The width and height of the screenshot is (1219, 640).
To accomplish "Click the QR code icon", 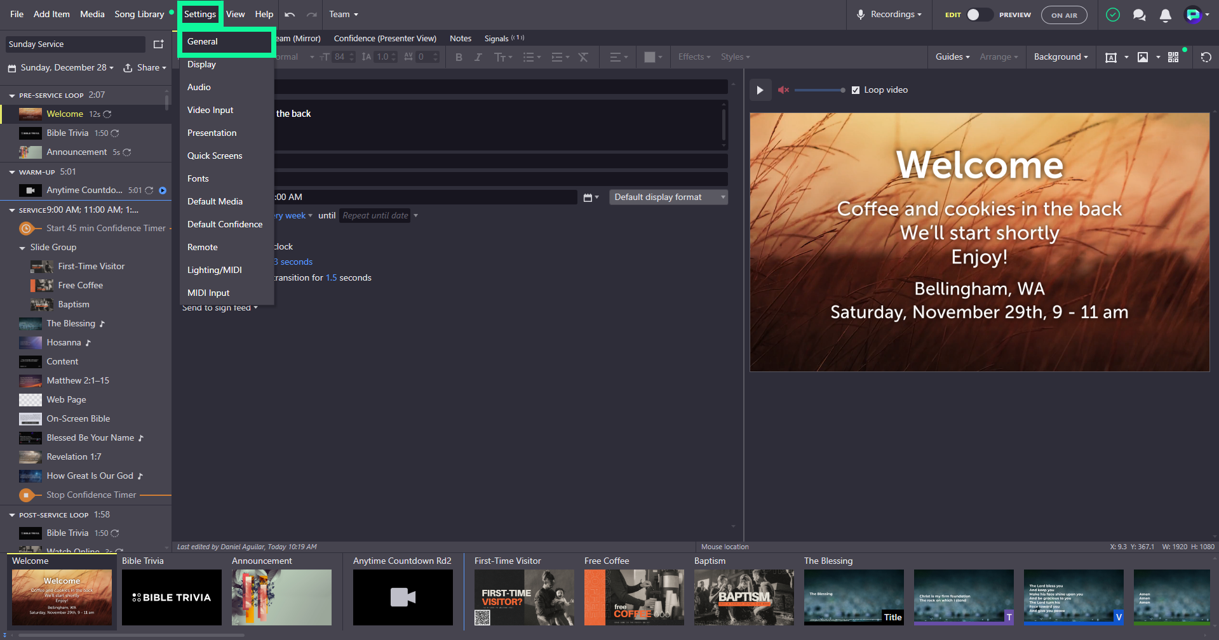I will 1173,57.
